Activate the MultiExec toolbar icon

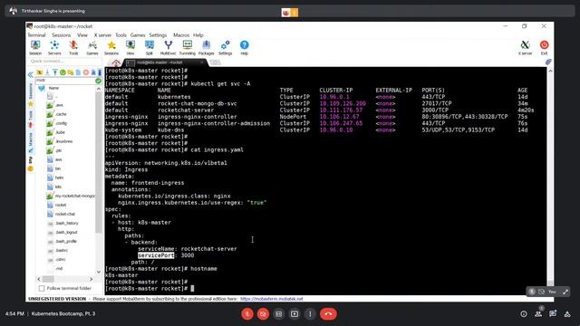coord(169,48)
